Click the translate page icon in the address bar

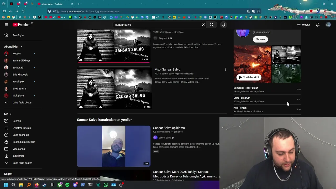pyautogui.click(x=254, y=11)
